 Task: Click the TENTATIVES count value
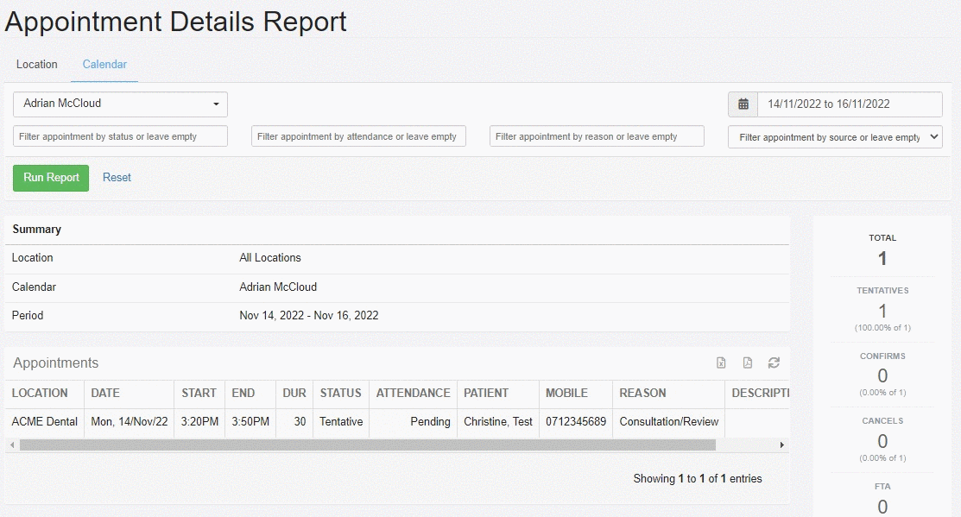882,312
